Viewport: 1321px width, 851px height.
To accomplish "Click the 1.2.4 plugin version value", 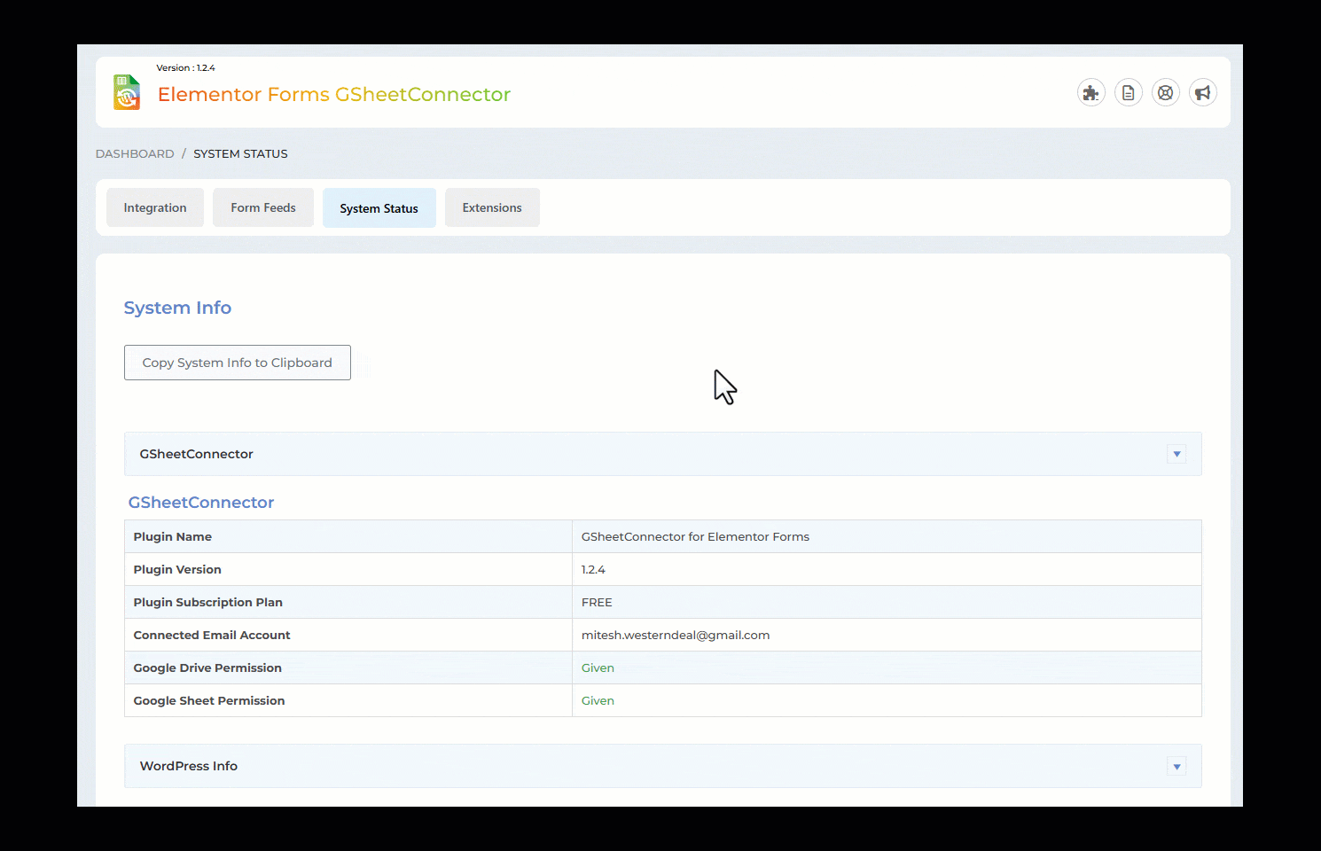I will (x=594, y=569).
